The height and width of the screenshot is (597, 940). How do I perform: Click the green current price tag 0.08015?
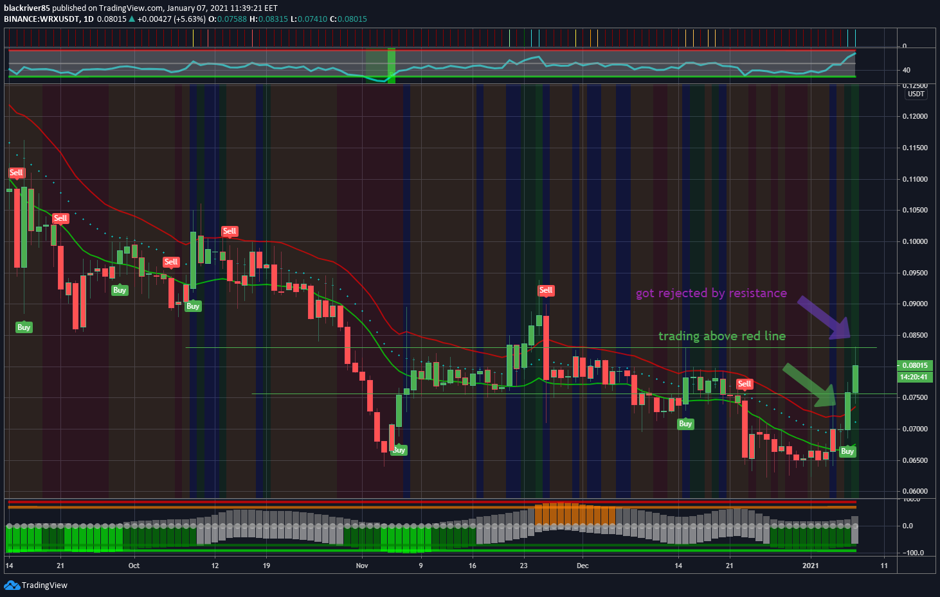914,365
